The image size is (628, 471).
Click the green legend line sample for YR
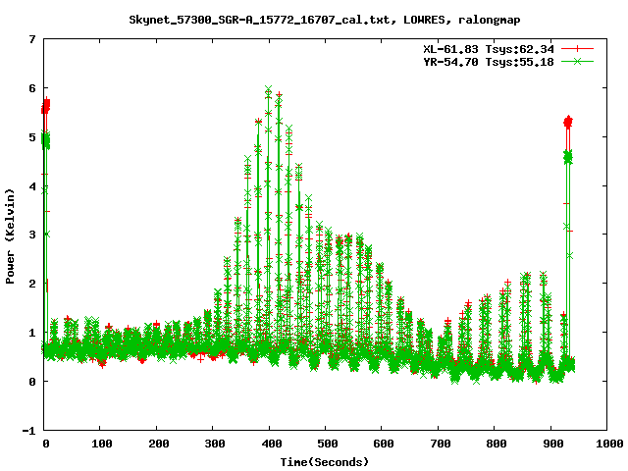577,61
